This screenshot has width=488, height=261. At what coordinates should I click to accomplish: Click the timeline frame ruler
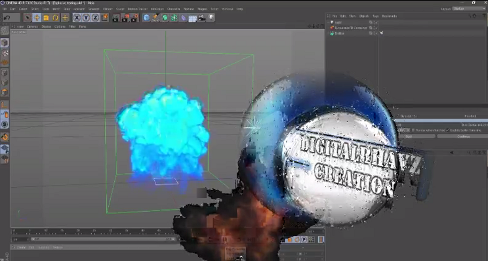(x=93, y=231)
